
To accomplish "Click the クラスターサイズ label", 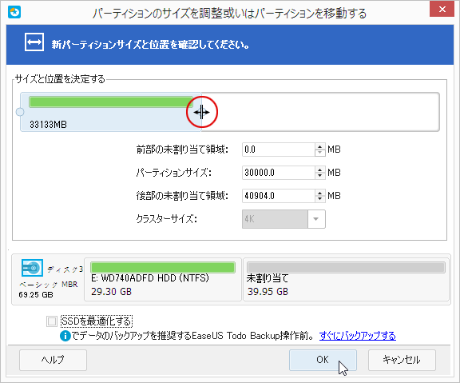I will (166, 219).
